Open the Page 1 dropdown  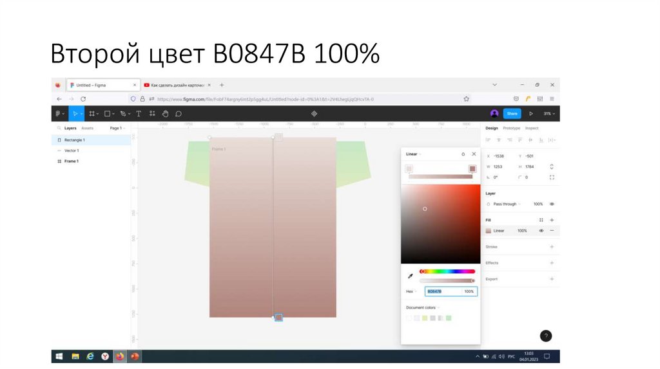pyautogui.click(x=117, y=128)
